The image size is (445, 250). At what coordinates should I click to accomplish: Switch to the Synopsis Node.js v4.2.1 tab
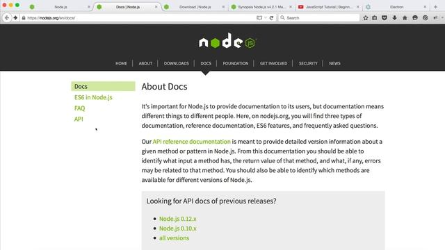(261, 7)
